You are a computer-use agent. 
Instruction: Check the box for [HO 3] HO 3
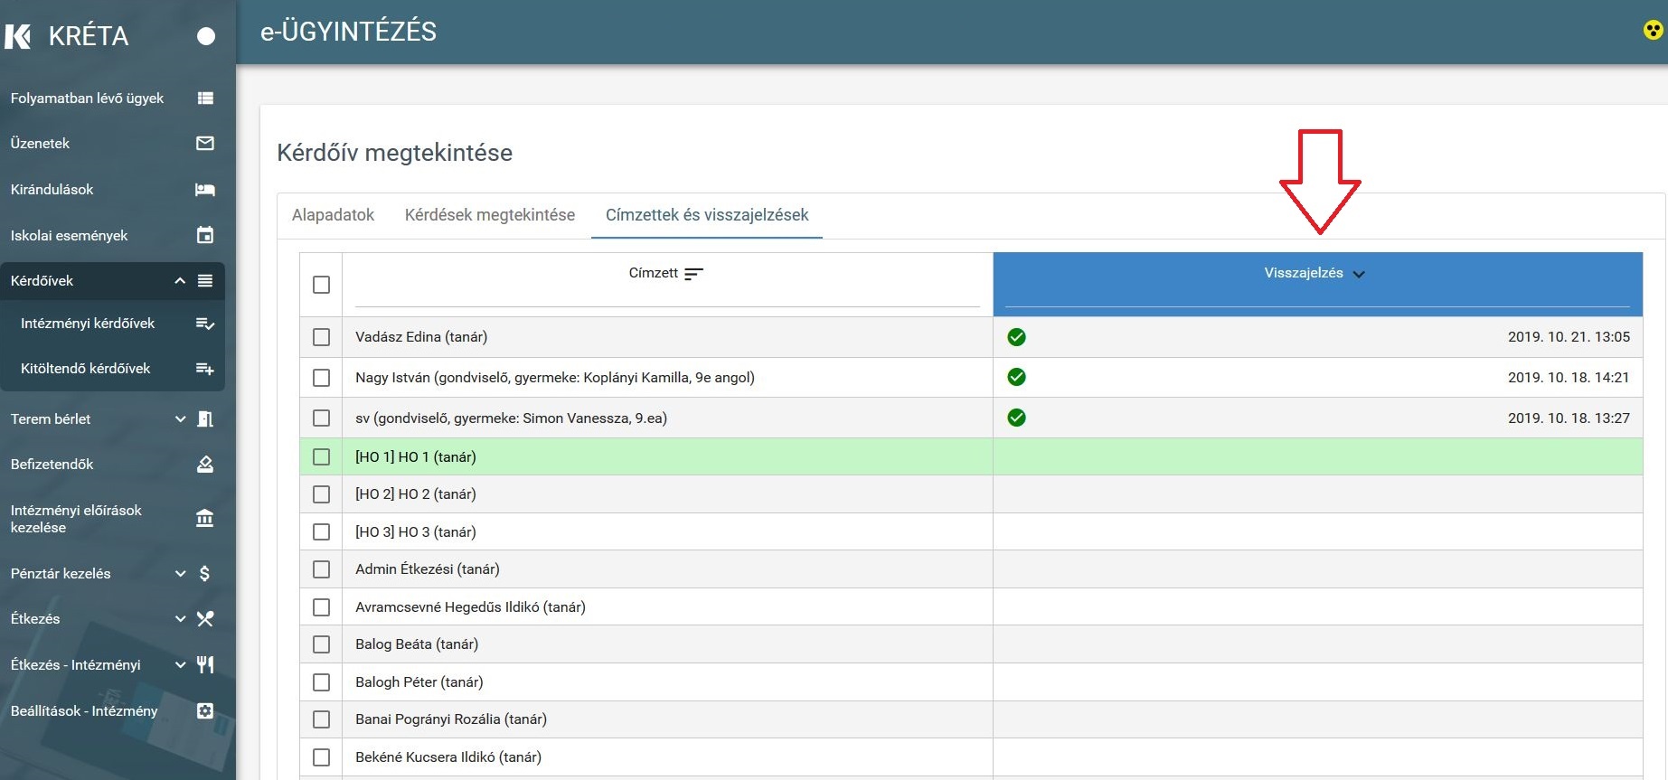[321, 532]
